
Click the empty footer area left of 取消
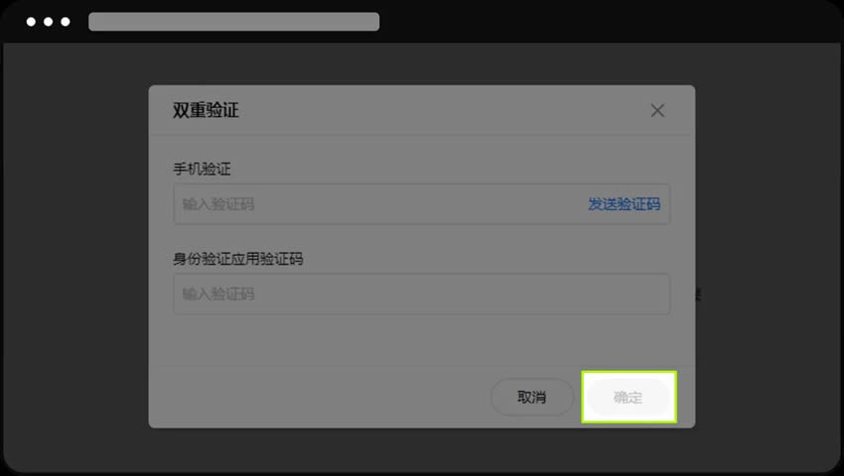pyautogui.click(x=318, y=398)
